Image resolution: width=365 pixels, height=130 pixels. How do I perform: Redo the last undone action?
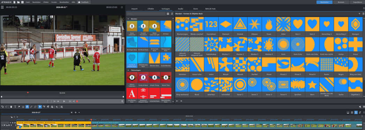tap(6, 107)
